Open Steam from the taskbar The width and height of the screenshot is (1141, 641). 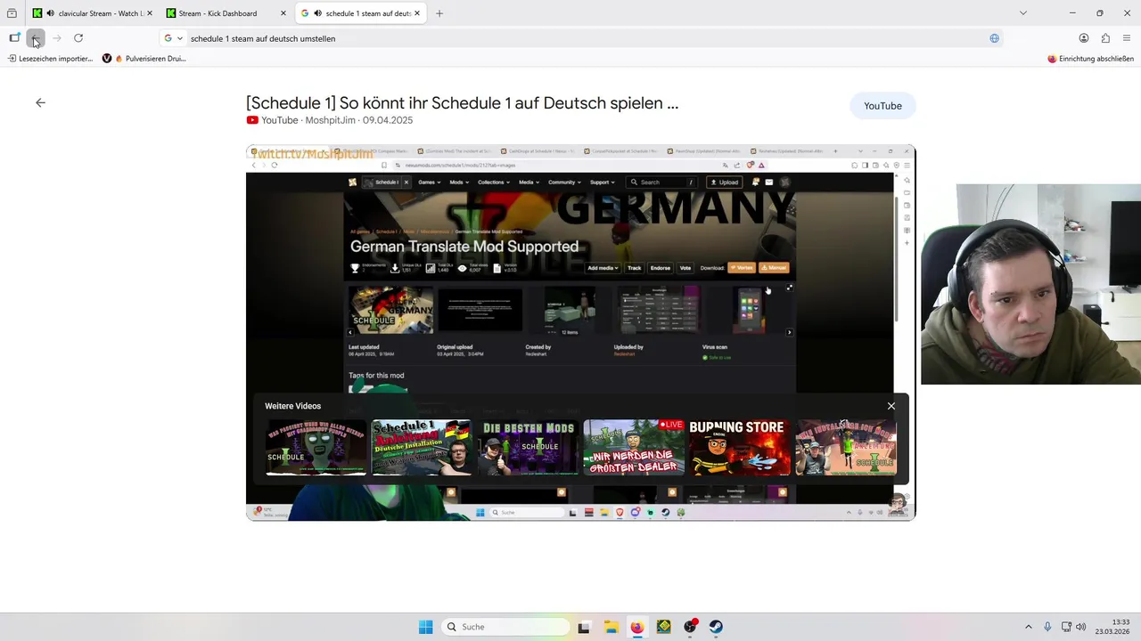click(716, 627)
